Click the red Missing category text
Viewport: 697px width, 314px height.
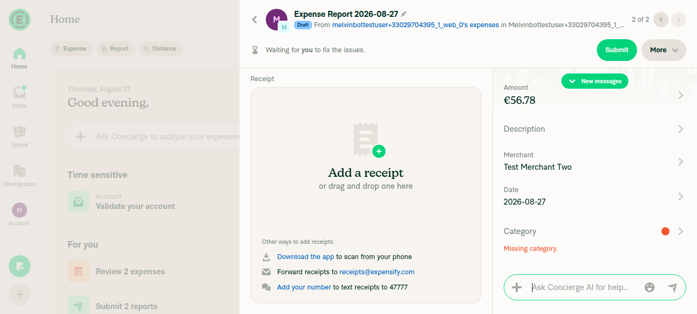pyautogui.click(x=530, y=249)
